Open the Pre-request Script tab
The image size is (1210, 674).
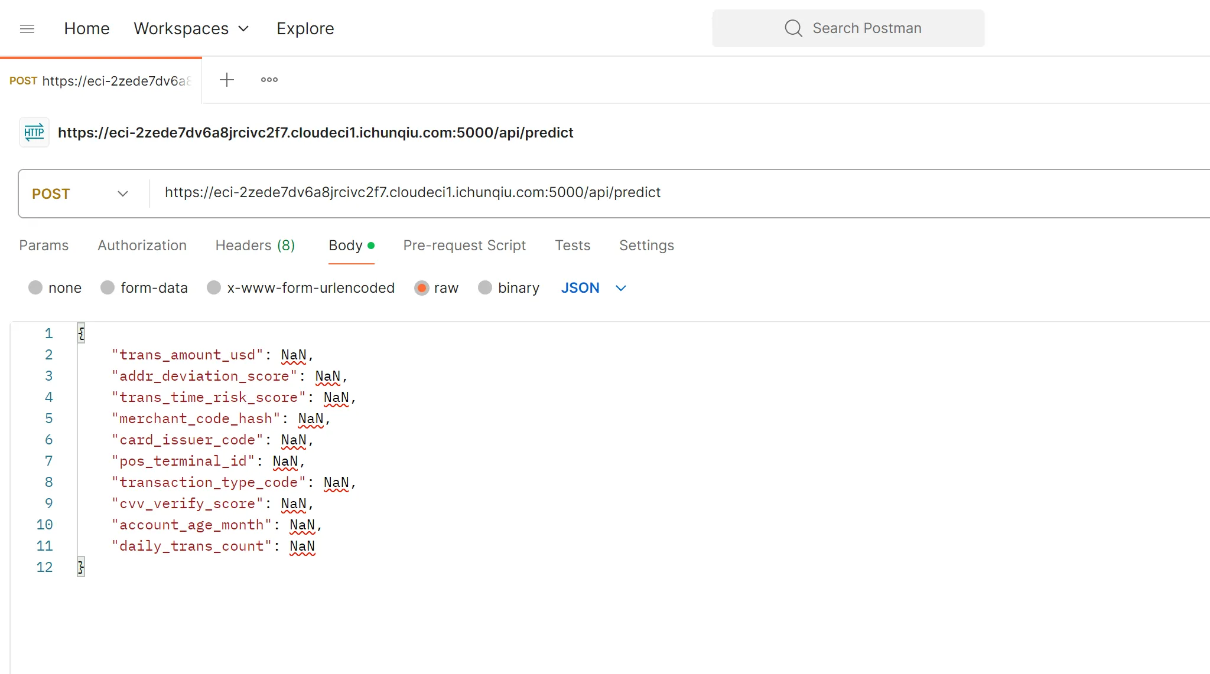(x=464, y=246)
